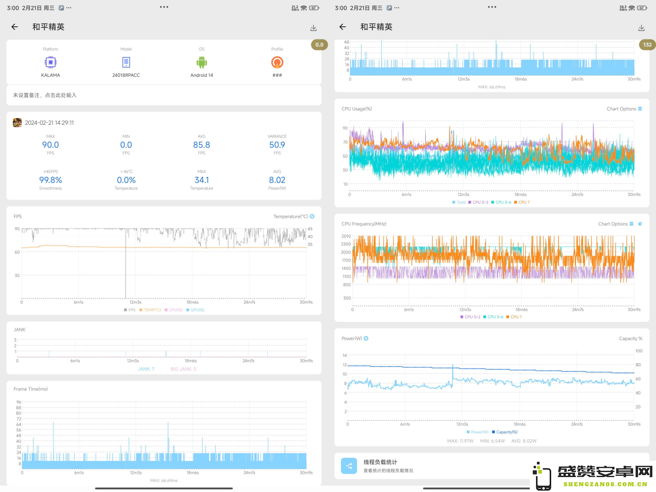Tap the game icon beside 2024-02-21 timestamp

[x=17, y=123]
